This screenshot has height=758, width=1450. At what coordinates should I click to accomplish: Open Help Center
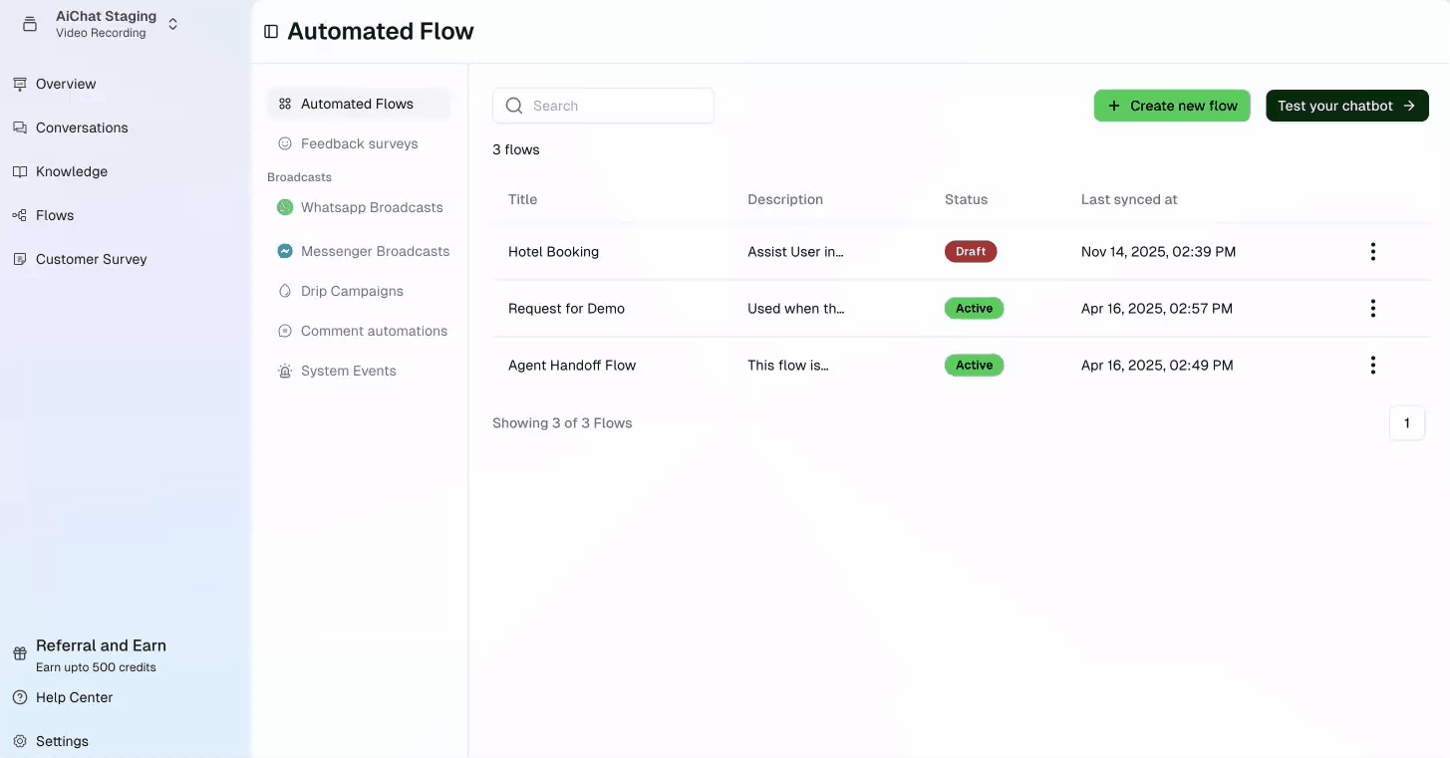(75, 697)
